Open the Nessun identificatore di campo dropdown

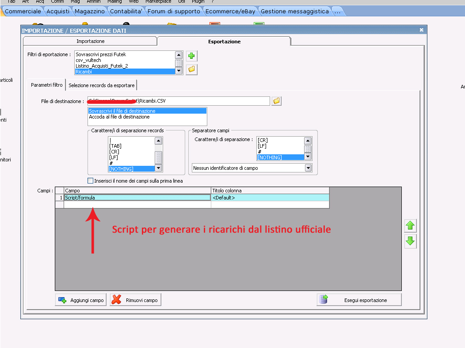tap(309, 168)
